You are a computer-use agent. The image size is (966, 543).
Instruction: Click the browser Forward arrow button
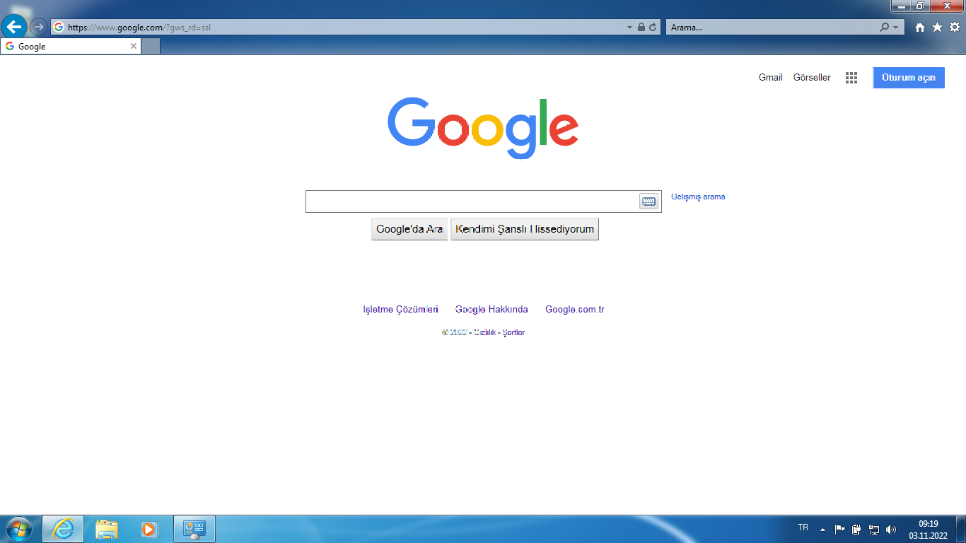coord(39,27)
